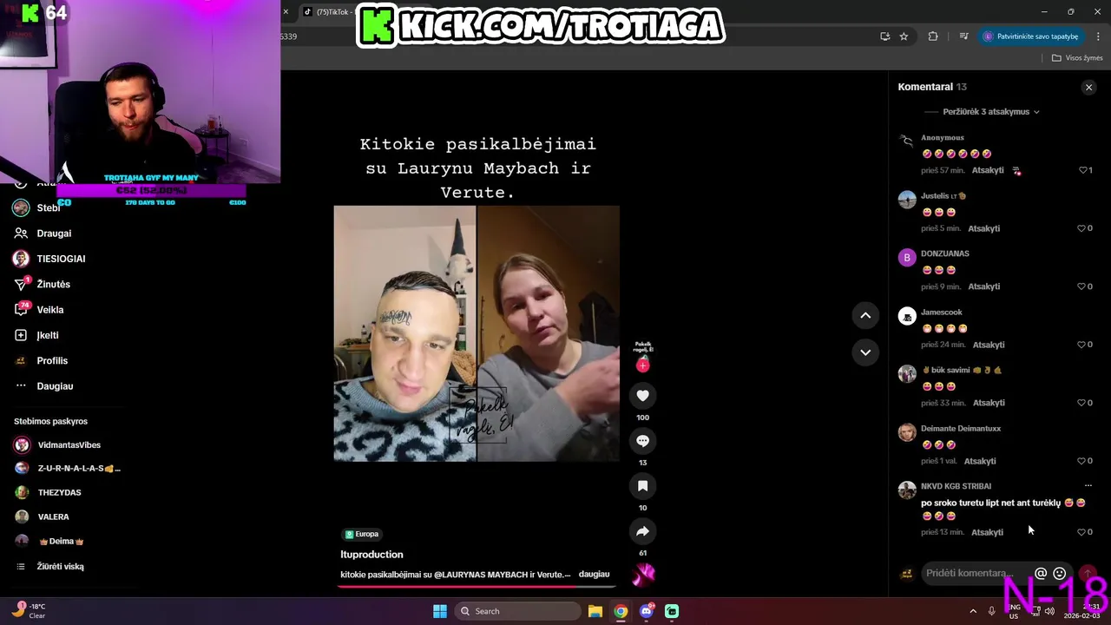
Task: Bookmark page with the star icon
Action: [x=904, y=36]
